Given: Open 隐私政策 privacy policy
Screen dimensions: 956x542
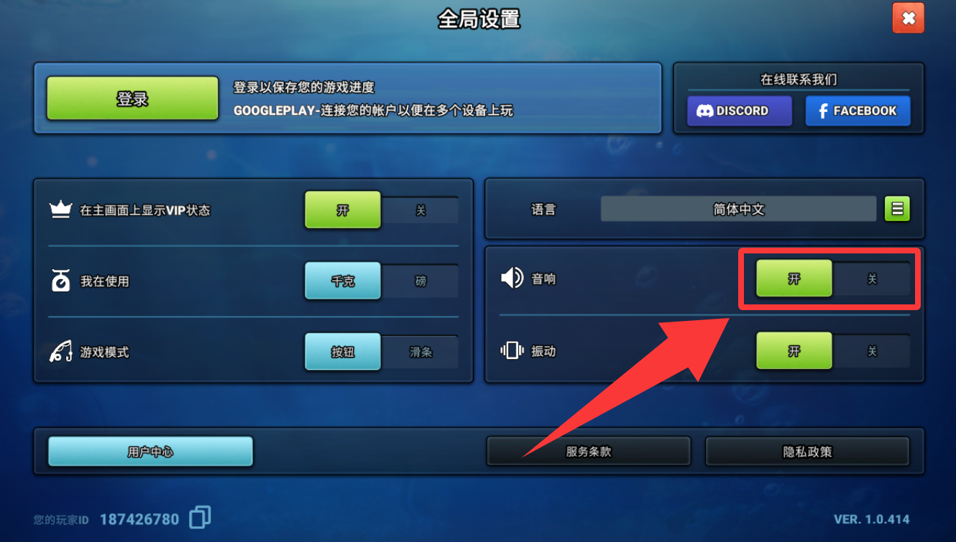Looking at the screenshot, I should [808, 452].
